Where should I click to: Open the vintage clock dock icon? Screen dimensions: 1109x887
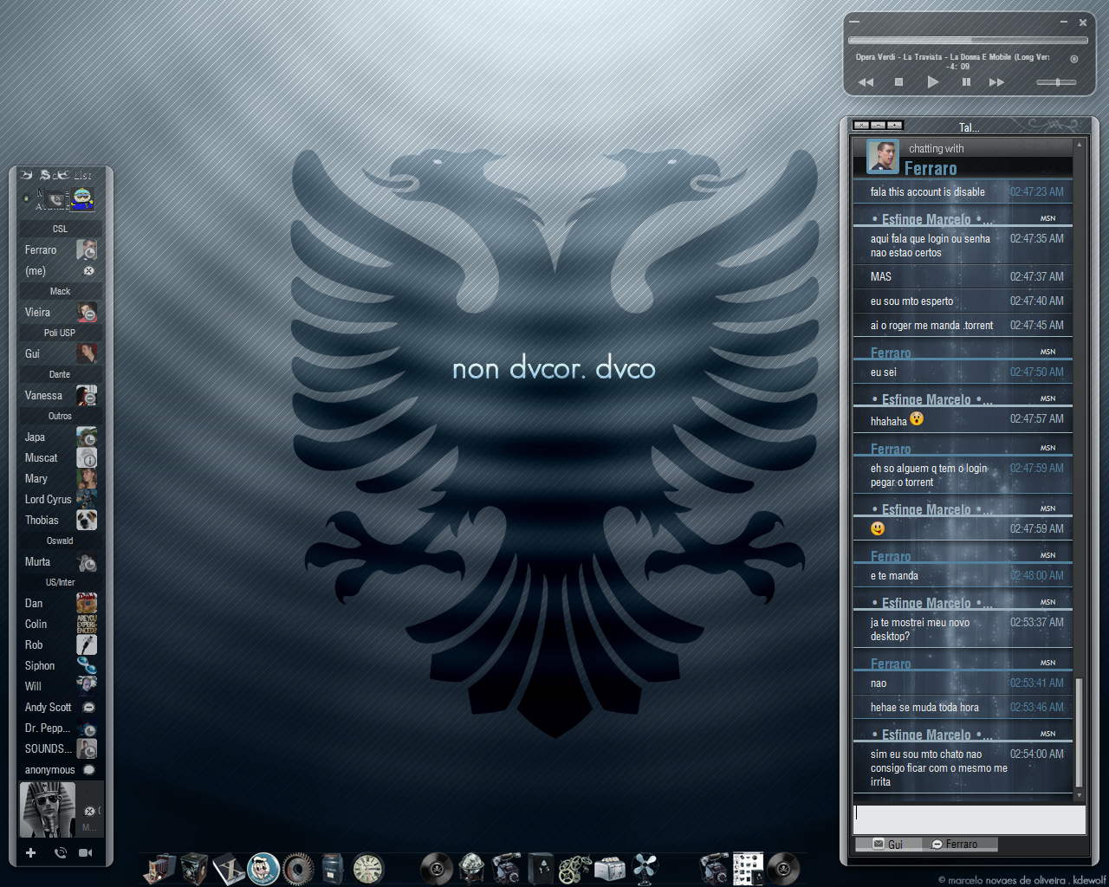367,868
